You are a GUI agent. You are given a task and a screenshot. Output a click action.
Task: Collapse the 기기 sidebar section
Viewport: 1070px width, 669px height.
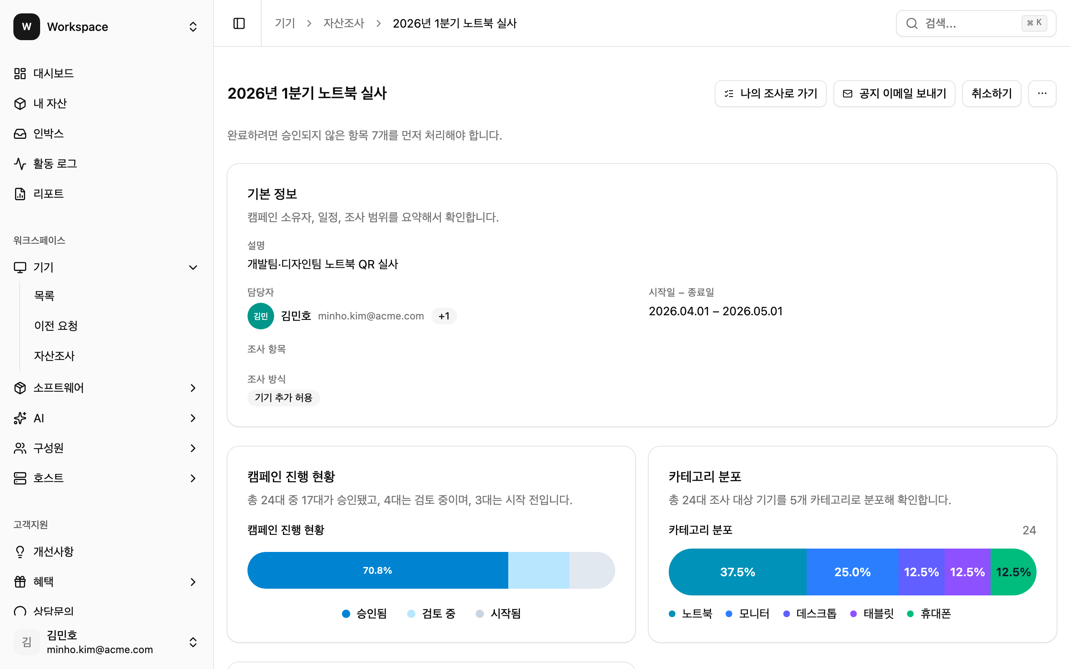[x=193, y=267]
